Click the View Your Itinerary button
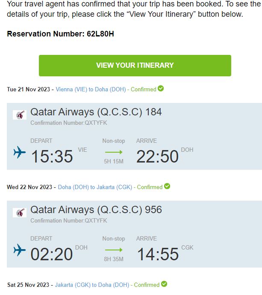 pyautogui.click(x=135, y=66)
